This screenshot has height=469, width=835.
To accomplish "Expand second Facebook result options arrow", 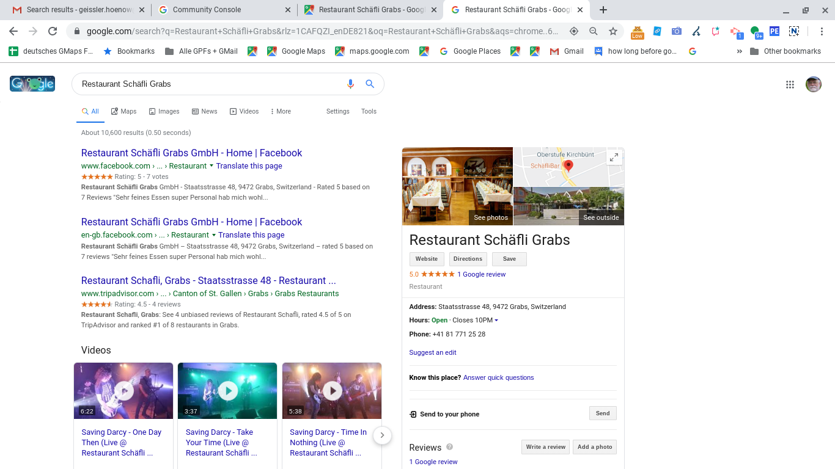I will [x=214, y=234].
